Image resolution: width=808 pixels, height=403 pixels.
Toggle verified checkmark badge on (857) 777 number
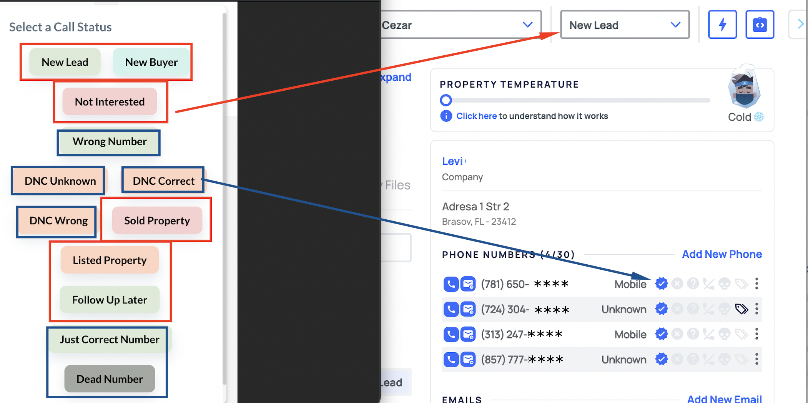[662, 360]
